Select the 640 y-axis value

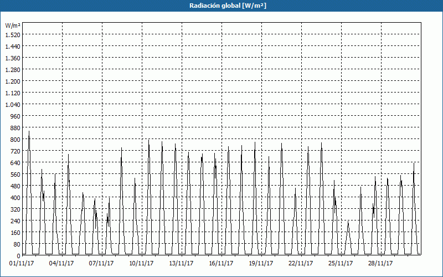pyautogui.click(x=16, y=162)
